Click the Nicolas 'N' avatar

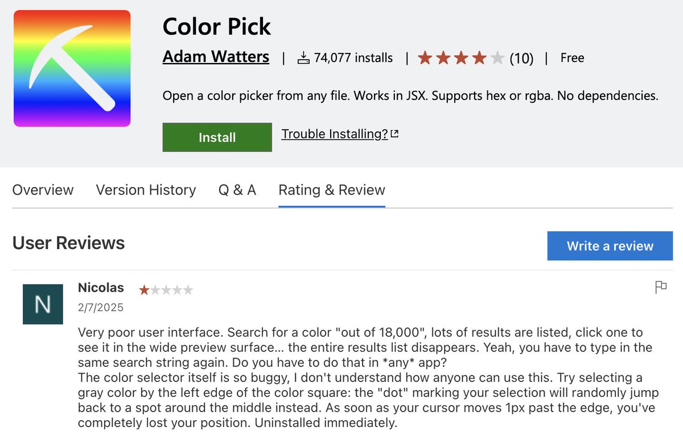point(43,304)
